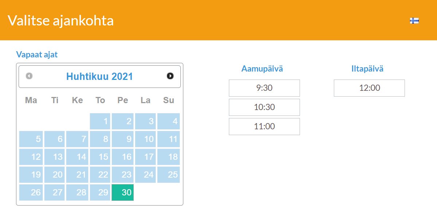Pick date 26 on the calendar
Image resolution: width=437 pixels, height=211 pixels.
pos(31,192)
